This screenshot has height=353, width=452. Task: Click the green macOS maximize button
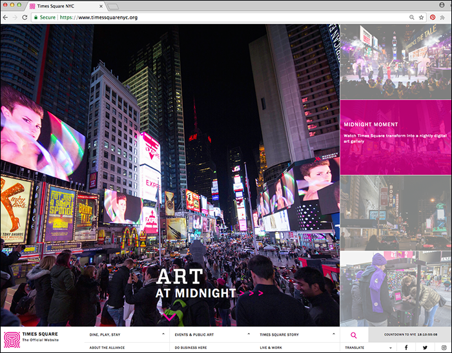click(x=19, y=5)
